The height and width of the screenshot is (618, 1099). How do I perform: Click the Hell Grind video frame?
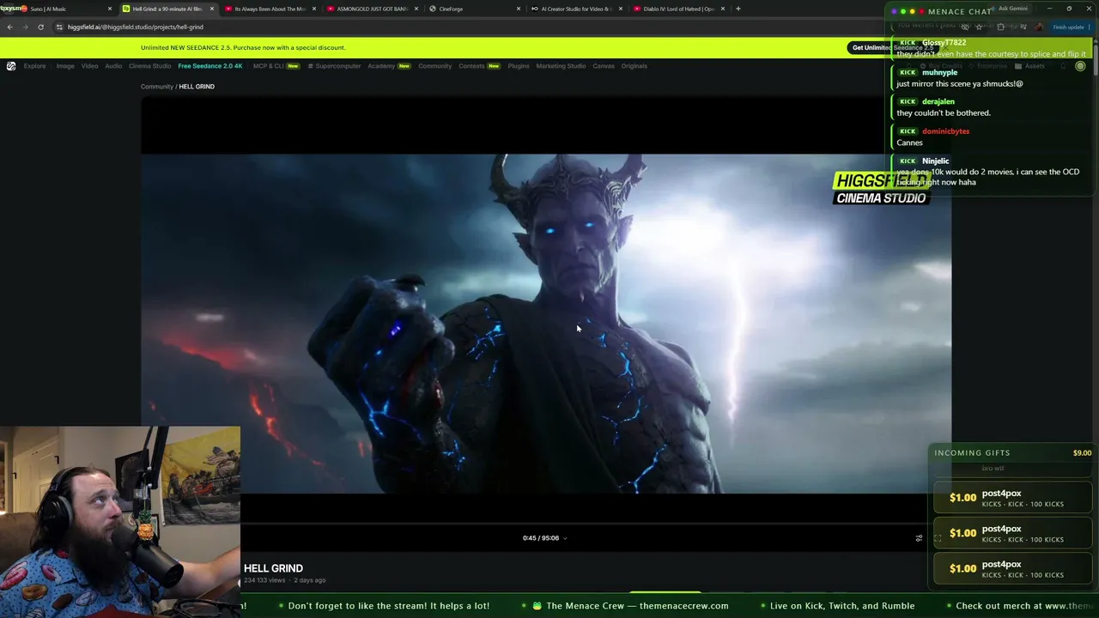[546, 324]
